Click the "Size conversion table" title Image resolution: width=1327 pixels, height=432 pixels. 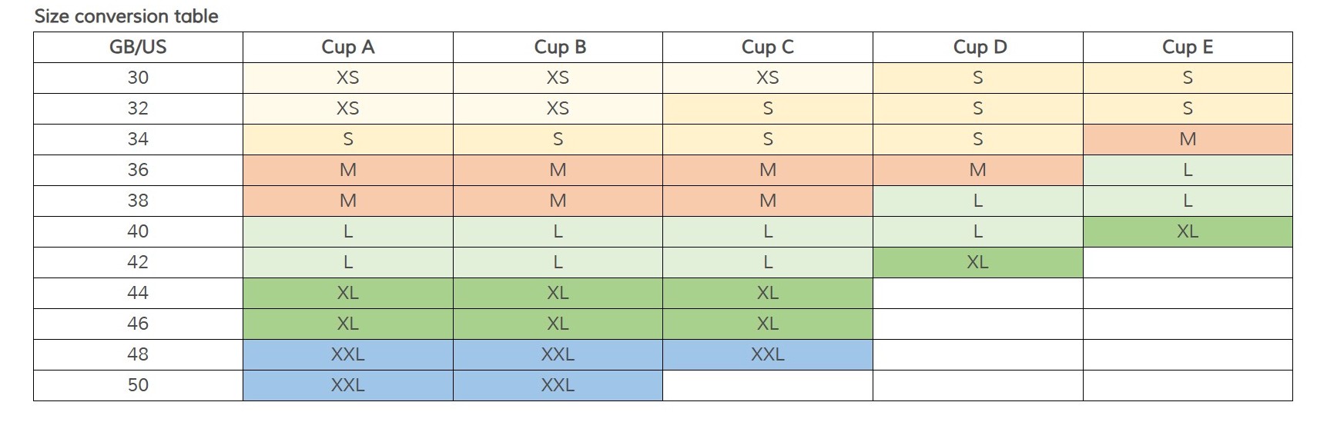126,16
